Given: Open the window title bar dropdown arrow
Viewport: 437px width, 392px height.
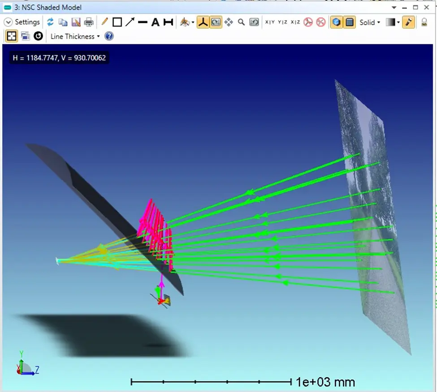Looking at the screenshot, I should click(x=394, y=8).
